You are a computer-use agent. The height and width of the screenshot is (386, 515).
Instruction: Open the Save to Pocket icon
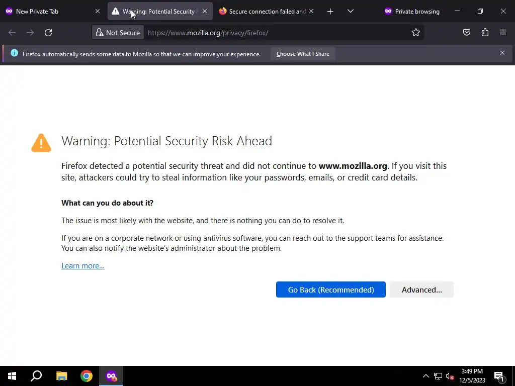467,33
